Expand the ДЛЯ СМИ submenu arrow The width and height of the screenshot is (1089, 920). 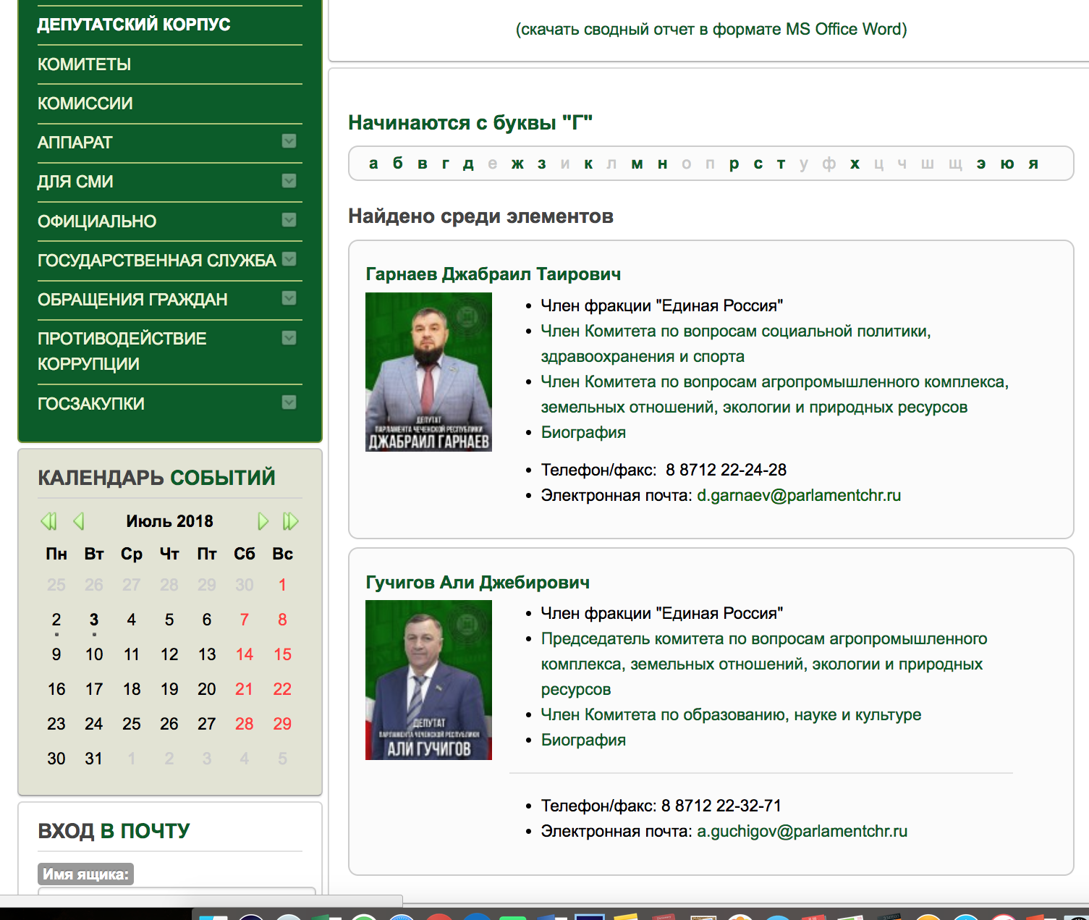coord(289,181)
